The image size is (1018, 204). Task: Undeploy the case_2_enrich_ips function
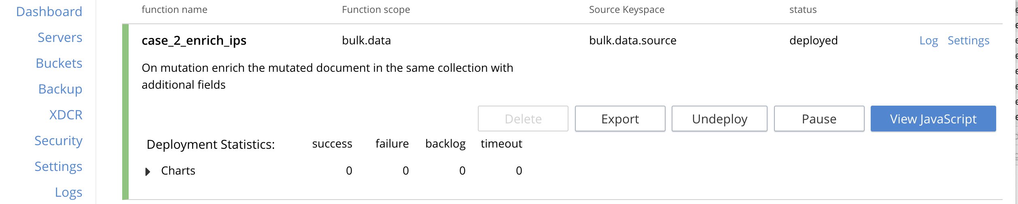coord(719,119)
